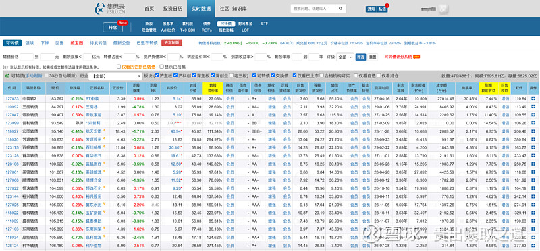540x251 pixels.
Task: Enable 30秒自动刷新 checkbox
Action: click(47, 75)
